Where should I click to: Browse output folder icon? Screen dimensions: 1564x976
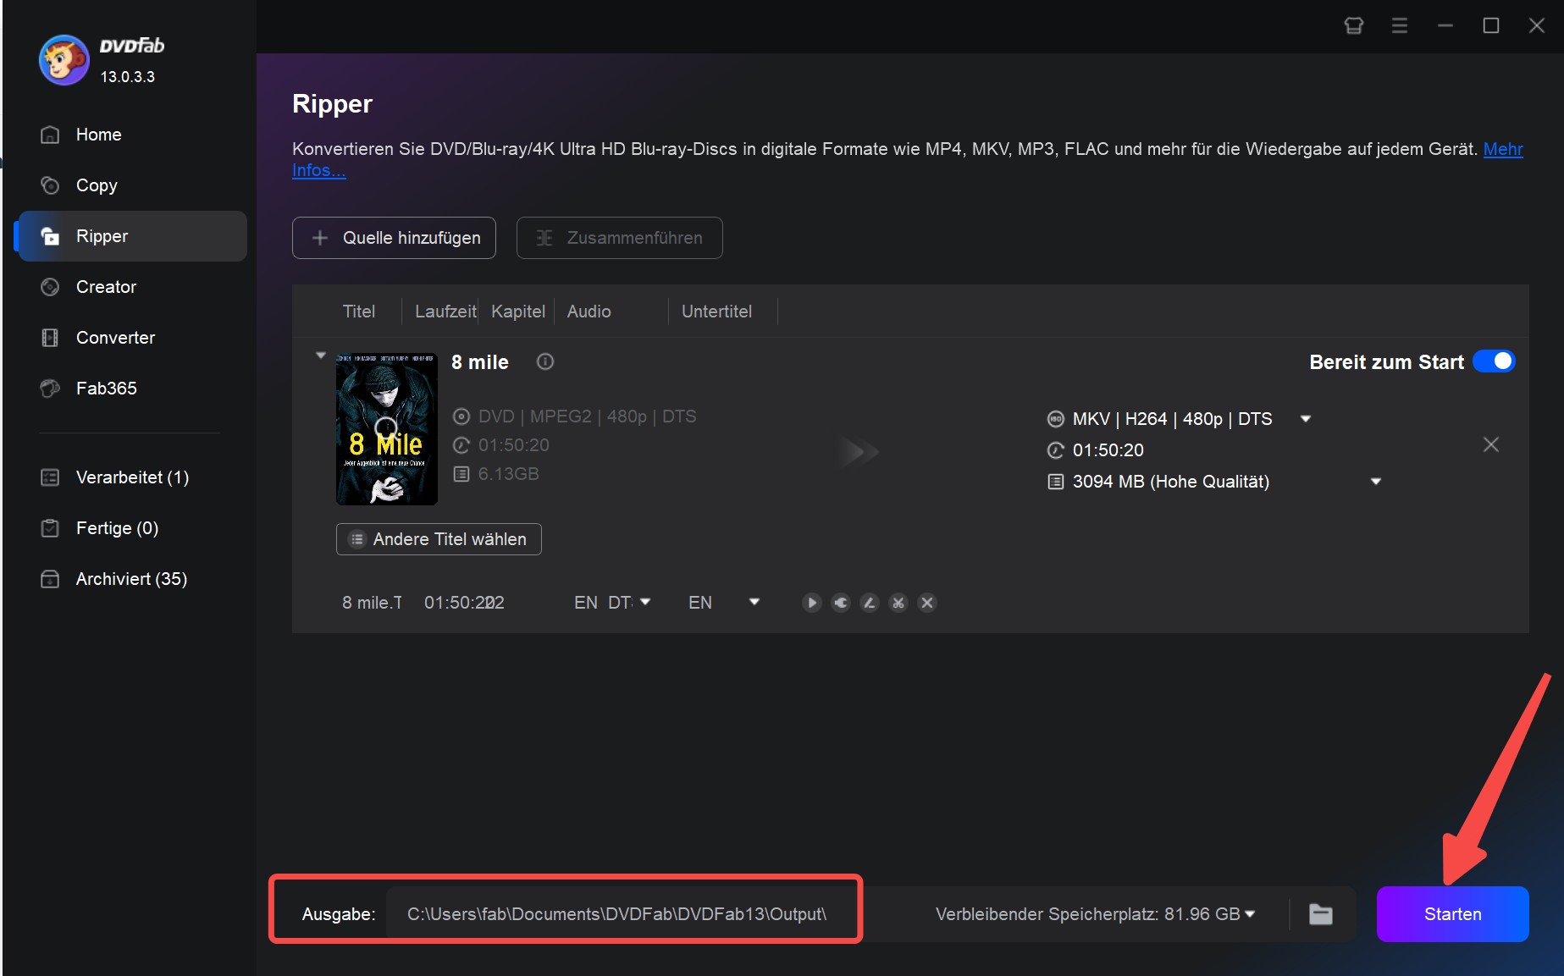1321,914
